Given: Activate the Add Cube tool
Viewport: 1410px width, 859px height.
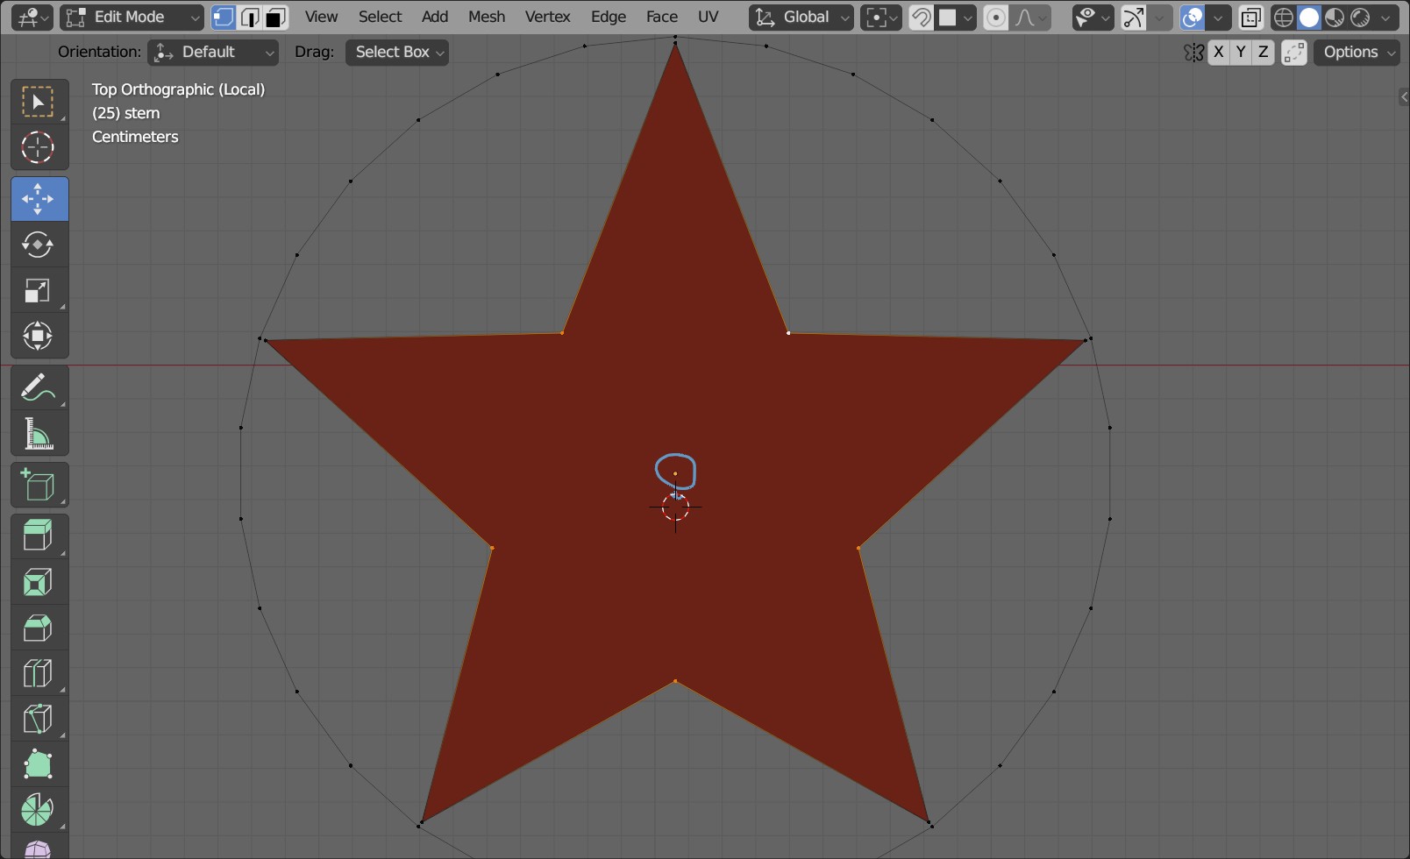Looking at the screenshot, I should [x=39, y=485].
